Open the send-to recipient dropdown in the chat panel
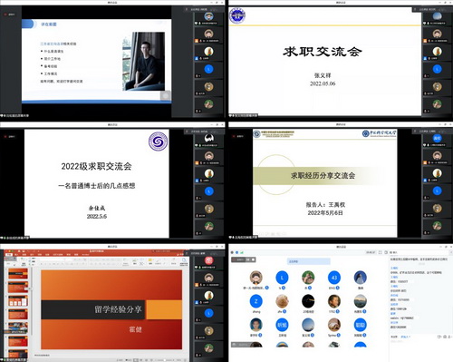The image size is (453, 362). point(405,337)
